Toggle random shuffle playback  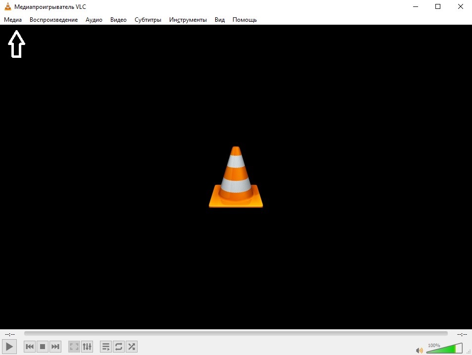132,347
